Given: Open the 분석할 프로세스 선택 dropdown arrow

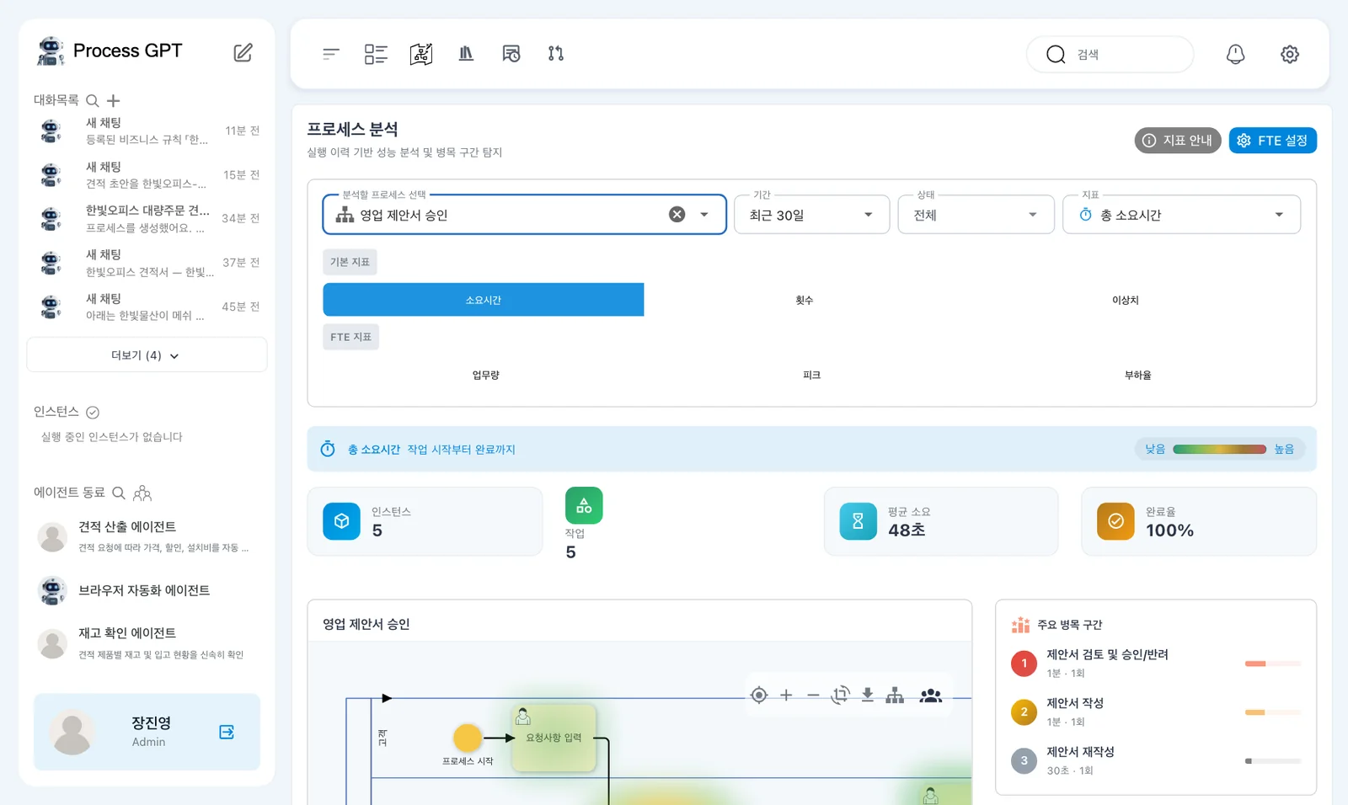Looking at the screenshot, I should click(704, 215).
